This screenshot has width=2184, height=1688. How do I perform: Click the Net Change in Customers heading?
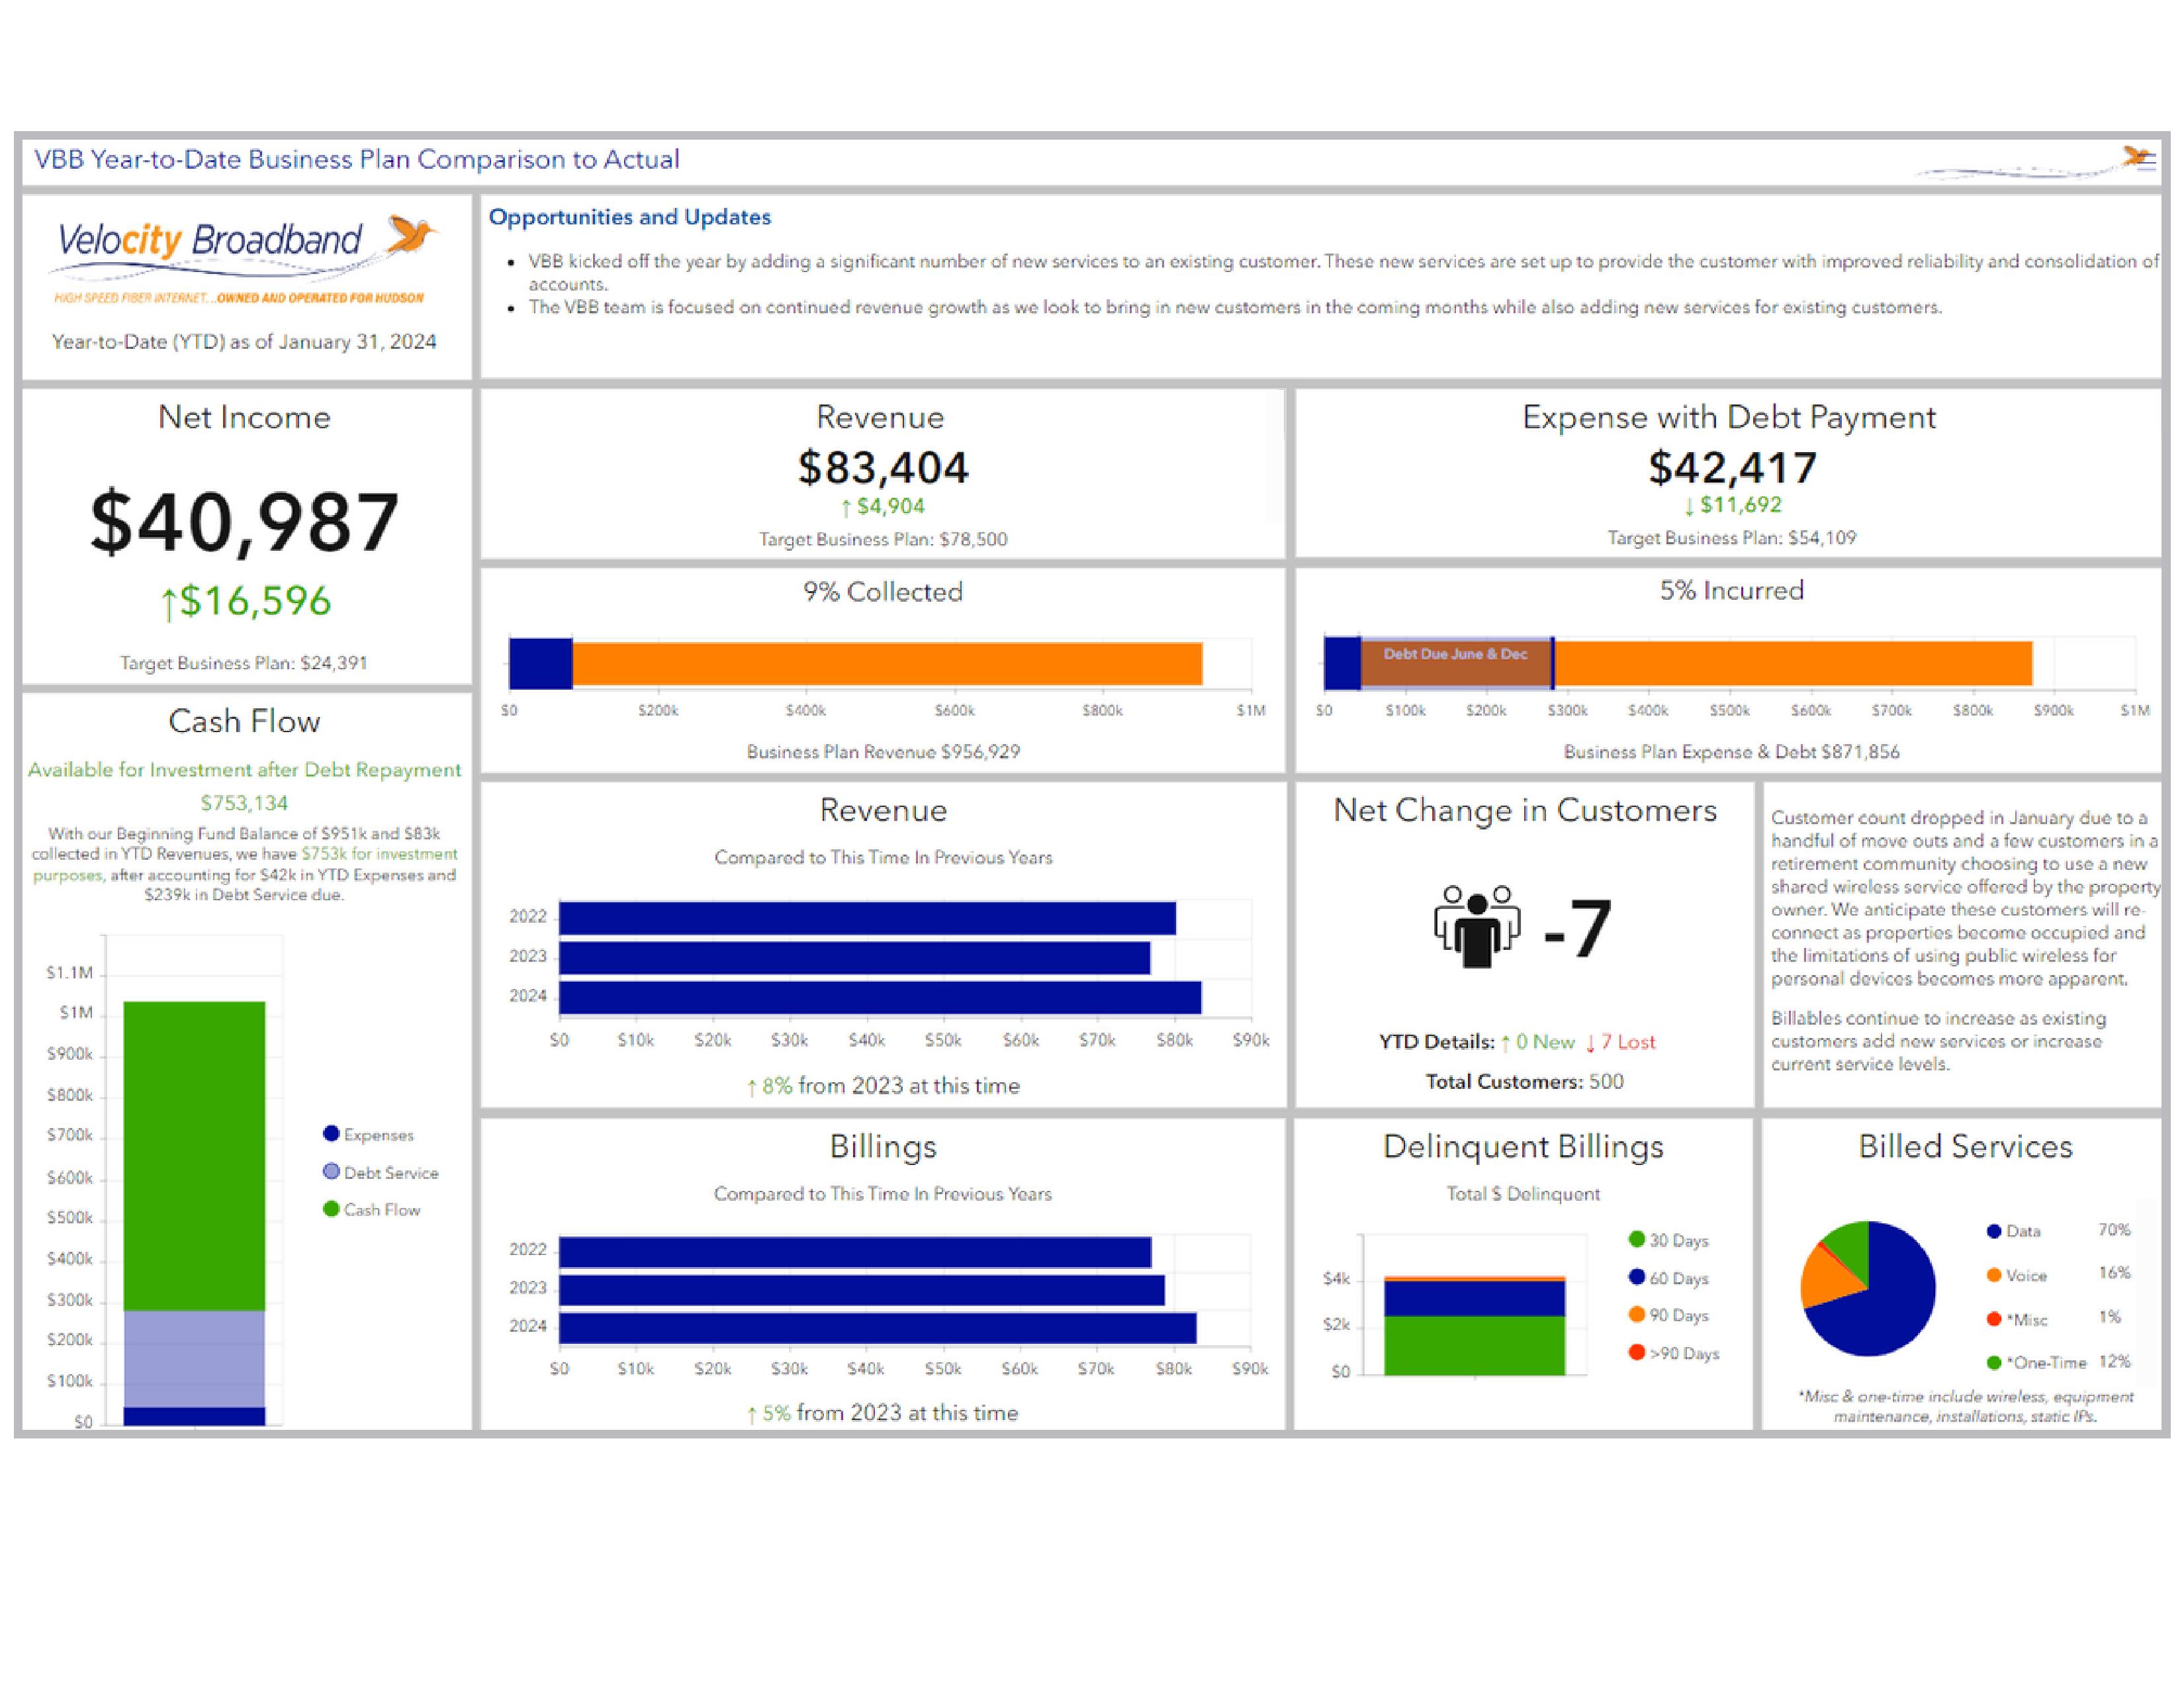(x=1524, y=810)
